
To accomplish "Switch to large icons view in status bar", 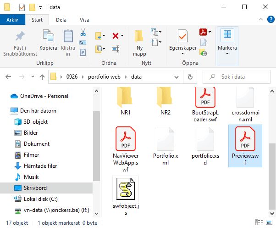I will 269,222.
